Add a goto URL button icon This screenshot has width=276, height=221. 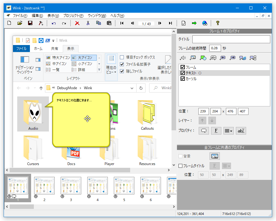[243, 58]
